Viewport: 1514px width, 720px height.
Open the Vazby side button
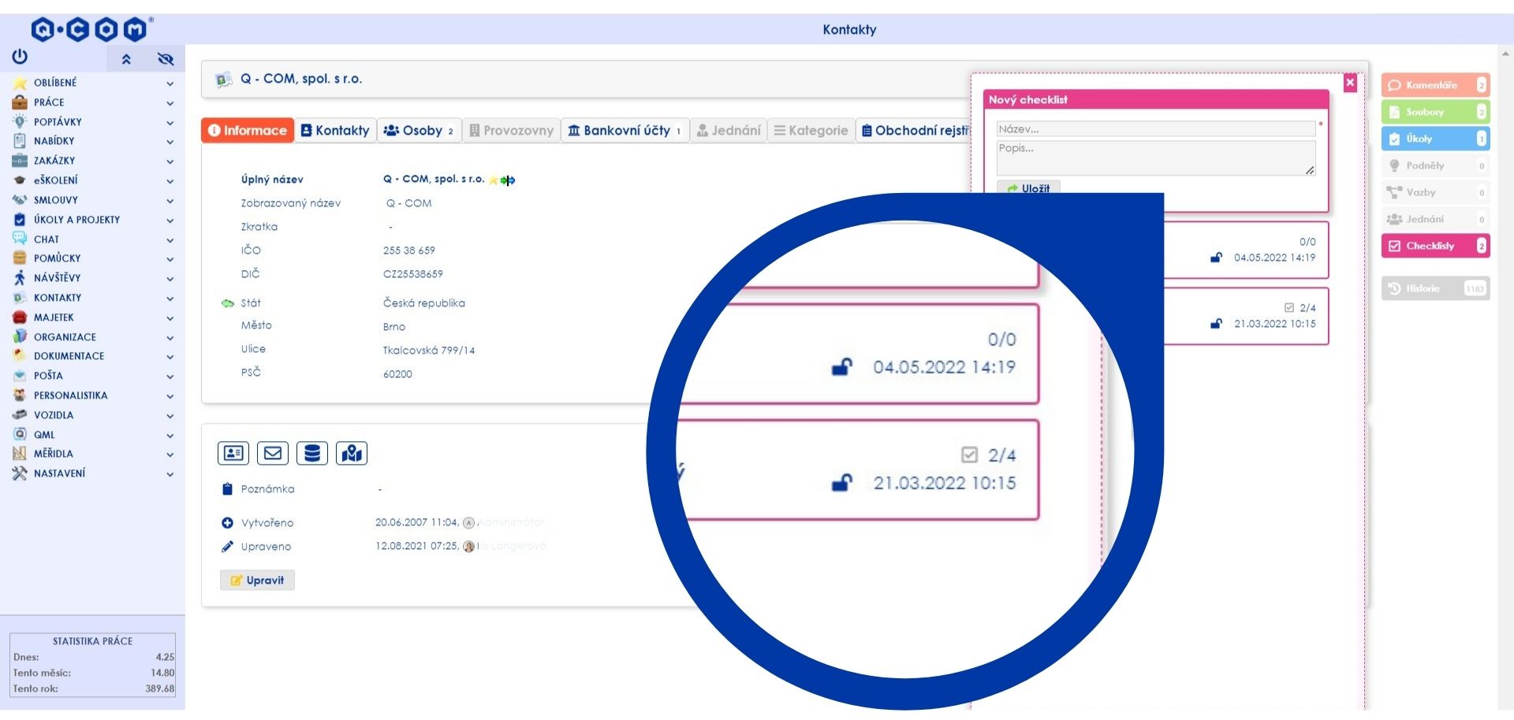click(1435, 192)
